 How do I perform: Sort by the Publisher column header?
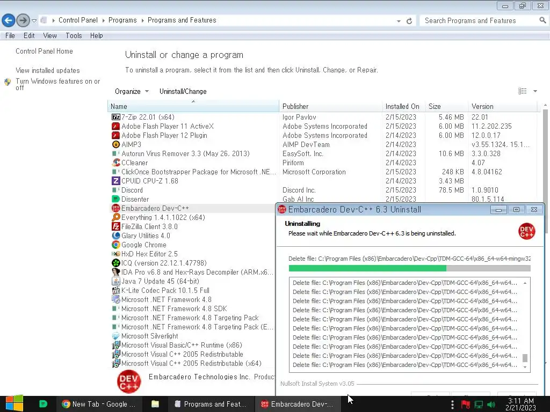click(331, 106)
